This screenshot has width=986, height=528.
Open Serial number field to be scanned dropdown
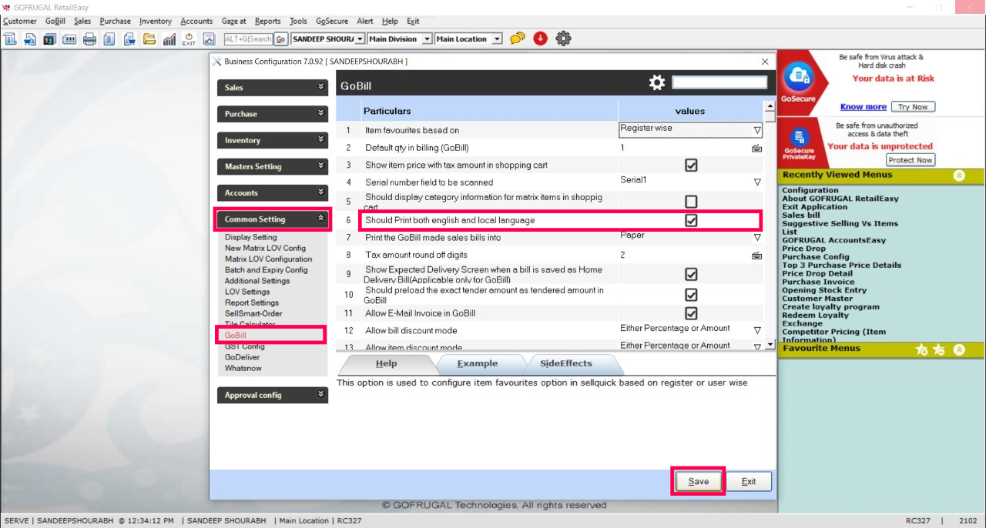[x=757, y=182]
